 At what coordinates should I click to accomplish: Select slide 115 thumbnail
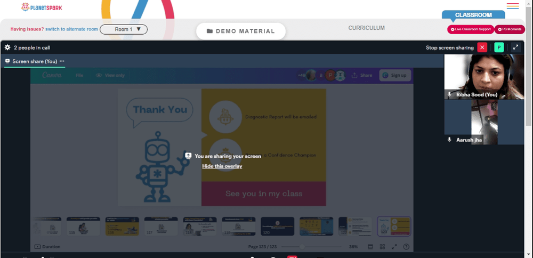click(x=83, y=227)
